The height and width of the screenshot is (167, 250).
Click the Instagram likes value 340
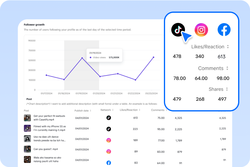point(200,56)
